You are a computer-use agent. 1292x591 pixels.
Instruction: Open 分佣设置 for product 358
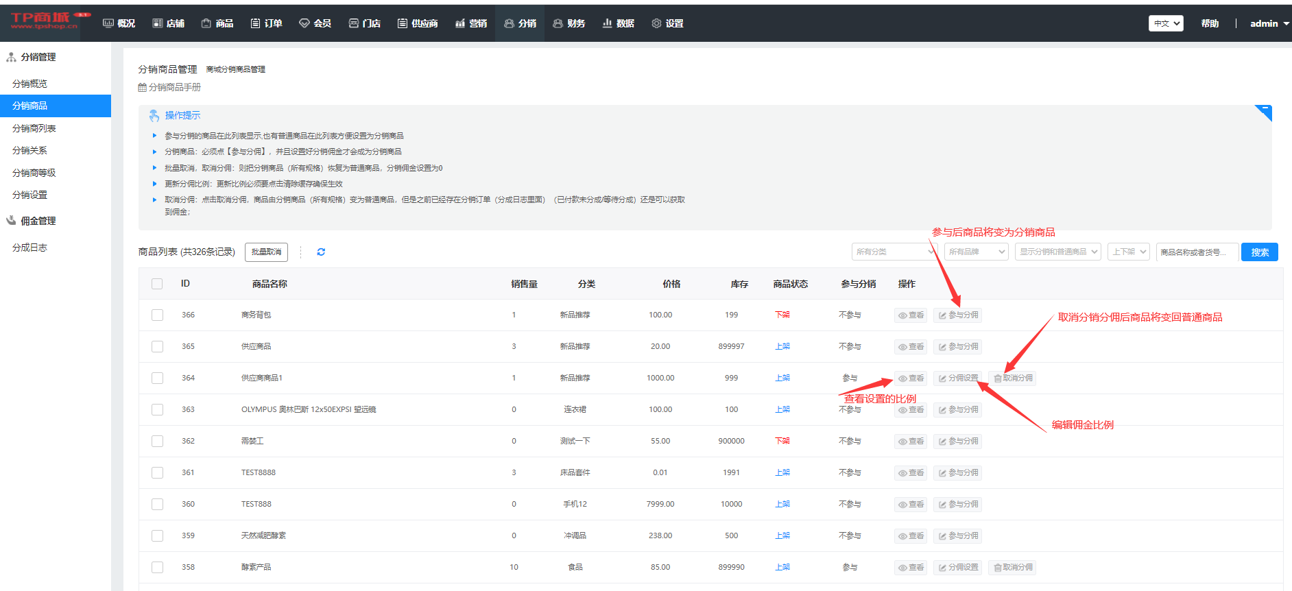tap(957, 568)
